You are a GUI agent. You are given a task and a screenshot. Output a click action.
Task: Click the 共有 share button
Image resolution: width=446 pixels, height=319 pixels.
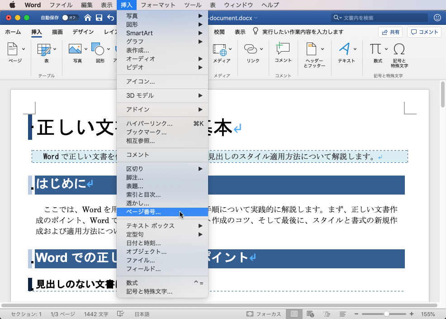pyautogui.click(x=390, y=32)
